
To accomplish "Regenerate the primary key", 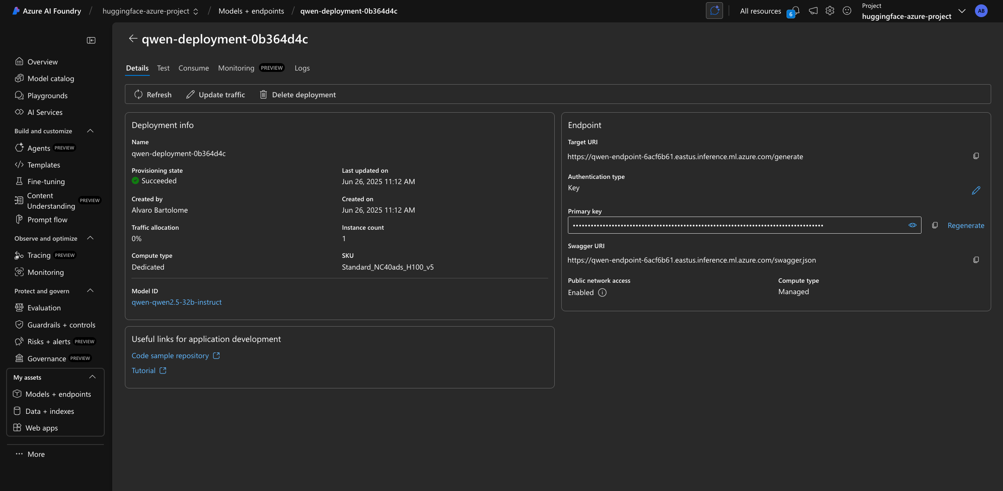I will 965,225.
